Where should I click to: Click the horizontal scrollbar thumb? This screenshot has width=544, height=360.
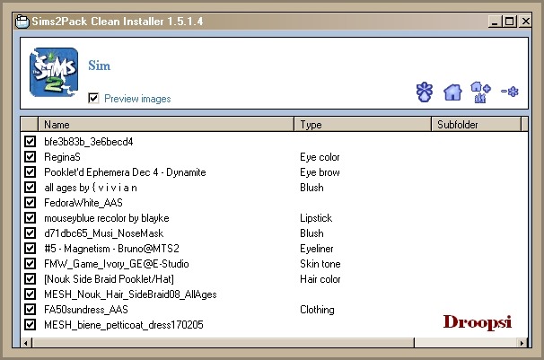(224, 343)
